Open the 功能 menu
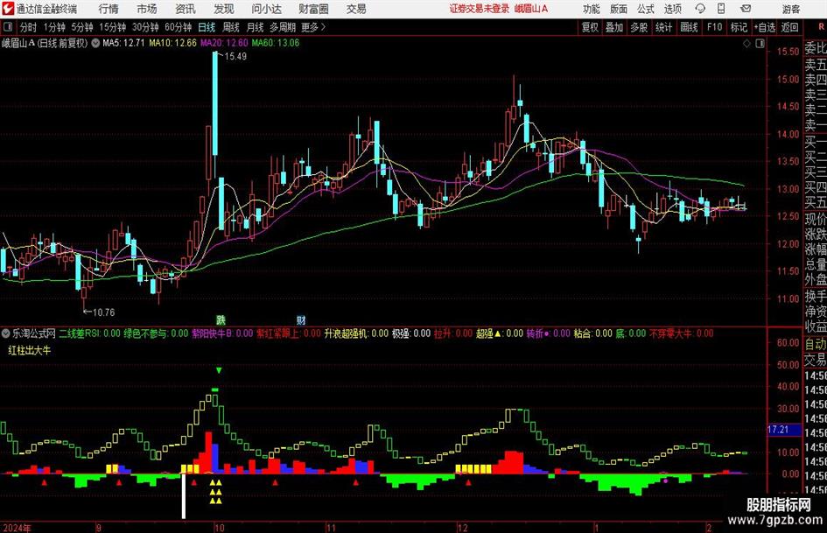 click(592, 9)
